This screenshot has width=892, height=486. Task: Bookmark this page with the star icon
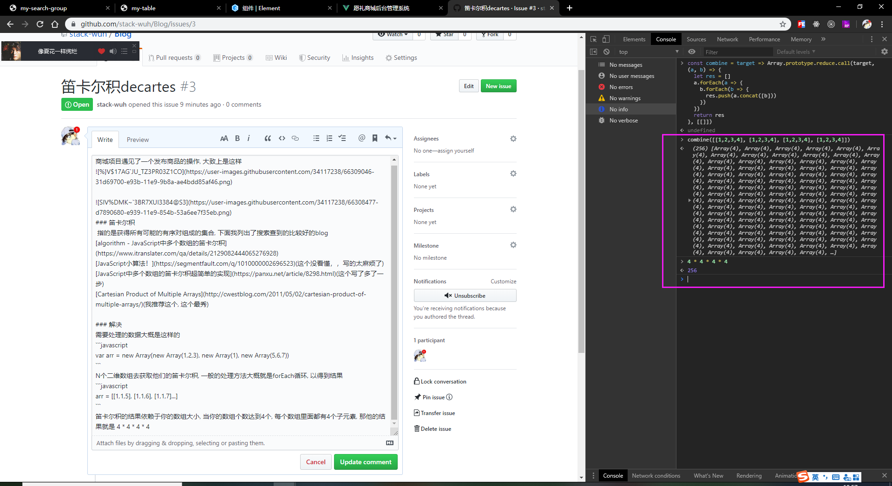[x=783, y=24]
